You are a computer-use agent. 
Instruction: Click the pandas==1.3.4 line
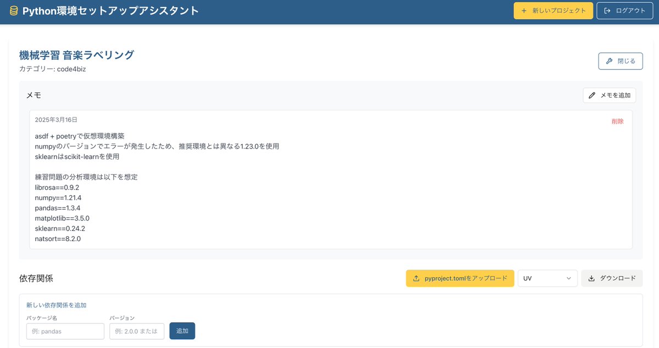click(58, 208)
